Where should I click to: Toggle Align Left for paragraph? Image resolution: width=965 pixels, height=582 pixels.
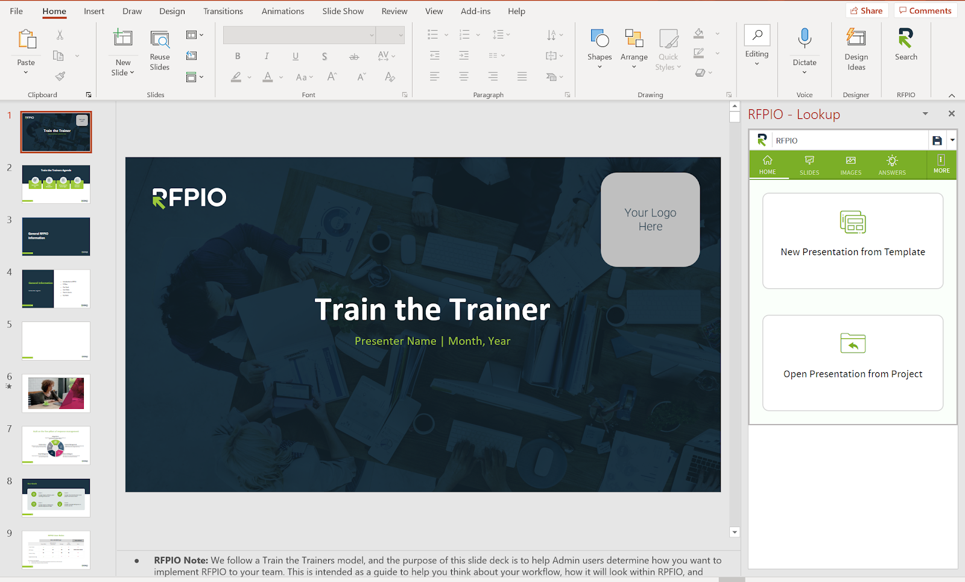(x=434, y=77)
